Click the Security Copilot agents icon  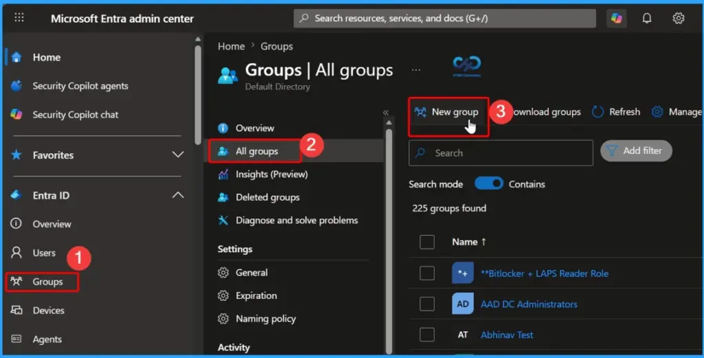(16, 86)
